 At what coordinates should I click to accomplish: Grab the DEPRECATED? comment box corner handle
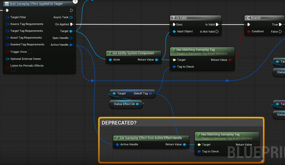pyautogui.click(x=262, y=160)
